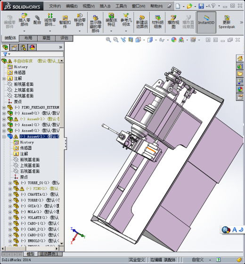
Task: Open DisplayManager tab icon
Action: click(x=33, y=48)
